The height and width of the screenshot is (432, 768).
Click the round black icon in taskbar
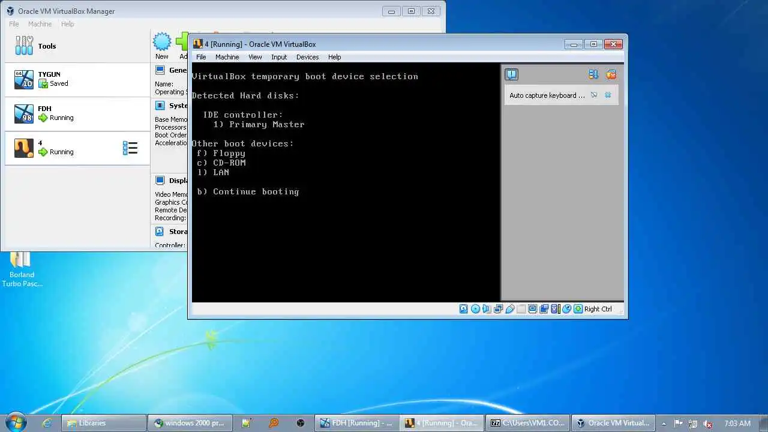(301, 423)
